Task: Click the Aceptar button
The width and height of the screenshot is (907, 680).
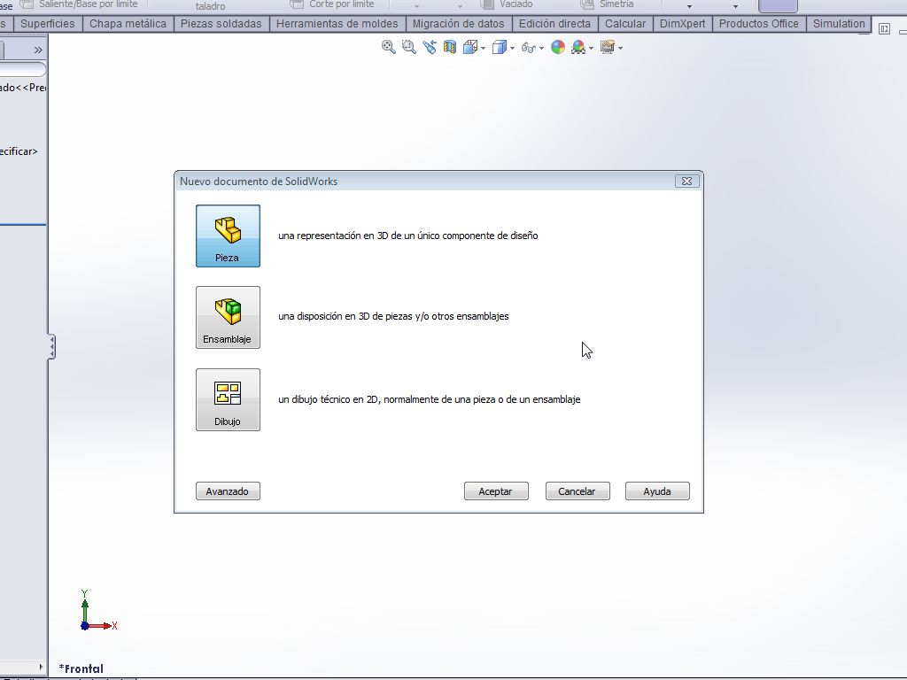Action: (x=496, y=491)
